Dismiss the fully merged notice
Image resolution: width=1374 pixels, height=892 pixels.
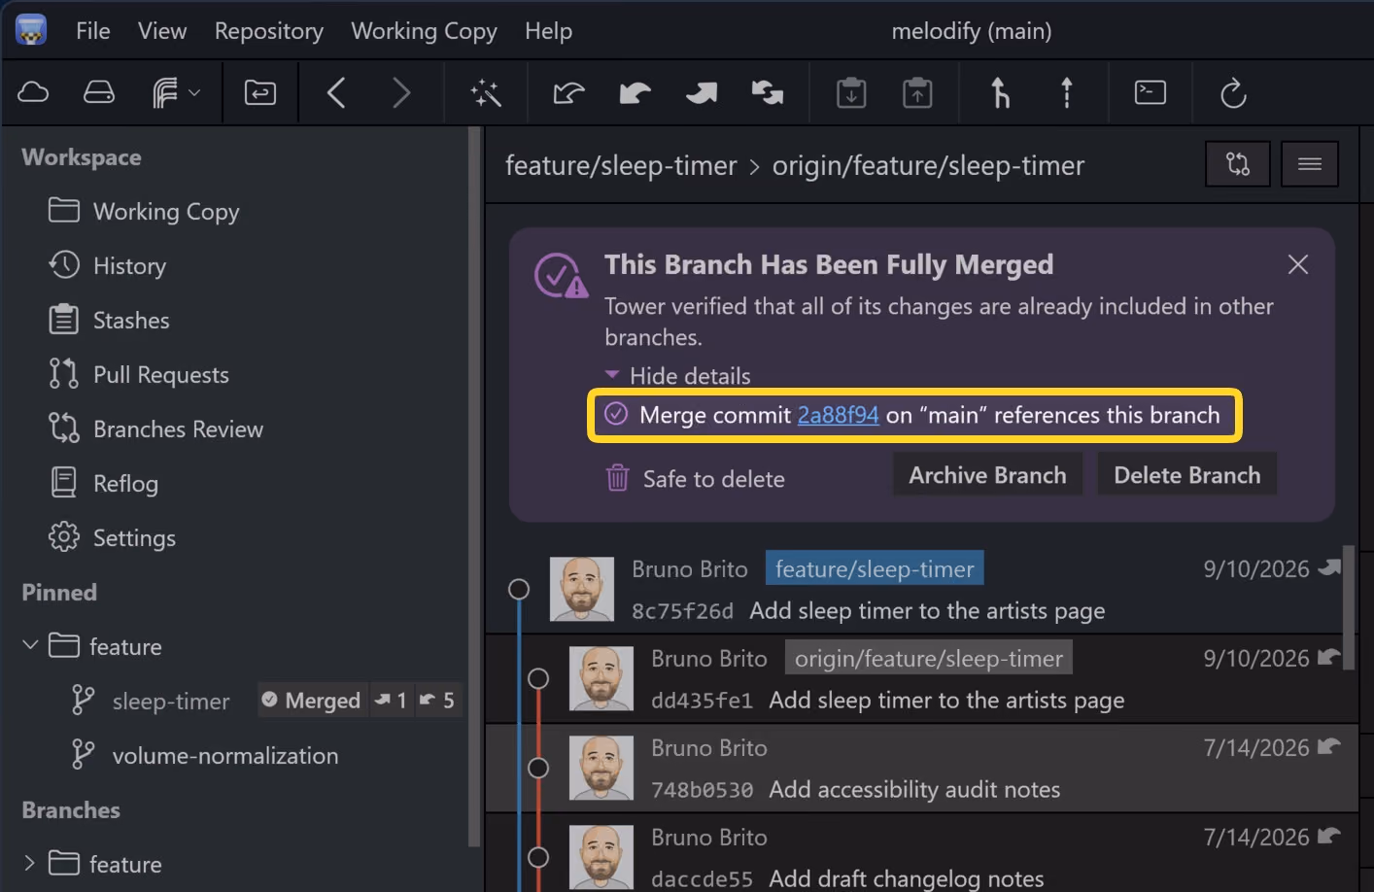[1298, 264]
